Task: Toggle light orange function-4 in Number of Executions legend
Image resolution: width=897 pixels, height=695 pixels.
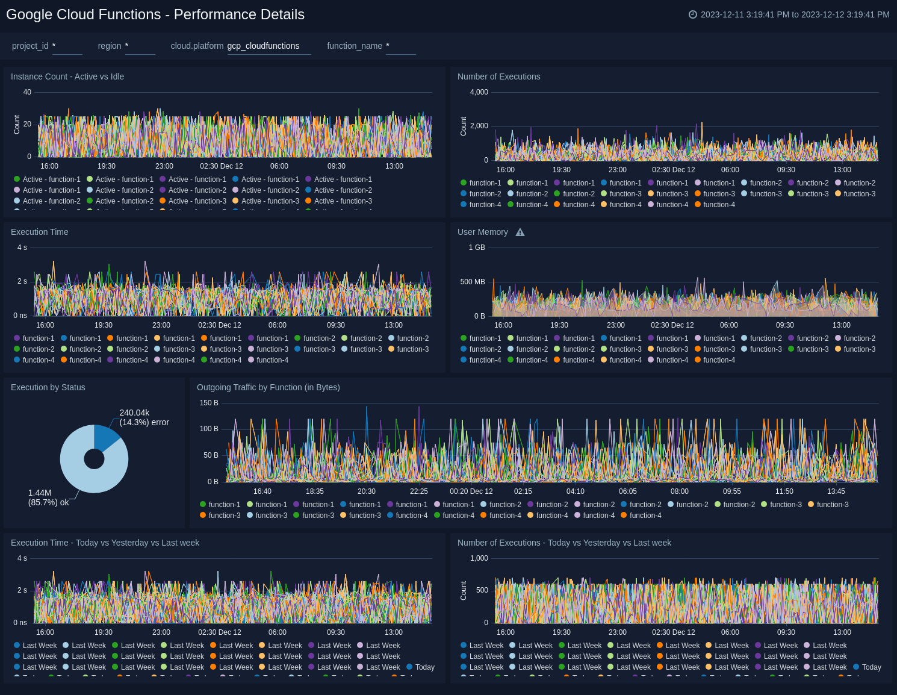Action: coord(621,205)
